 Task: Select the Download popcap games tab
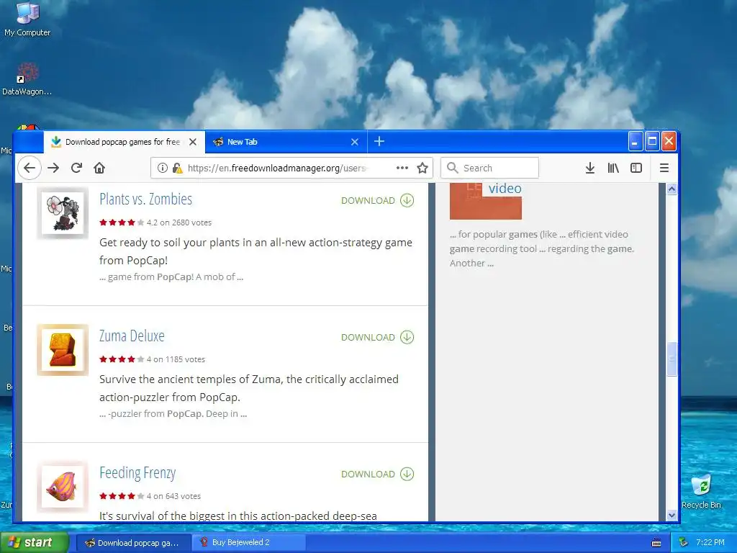click(124, 142)
